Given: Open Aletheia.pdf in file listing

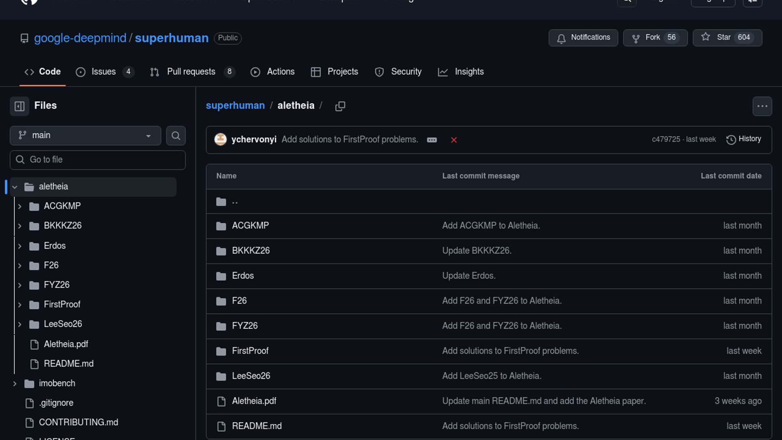Looking at the screenshot, I should click(x=254, y=401).
